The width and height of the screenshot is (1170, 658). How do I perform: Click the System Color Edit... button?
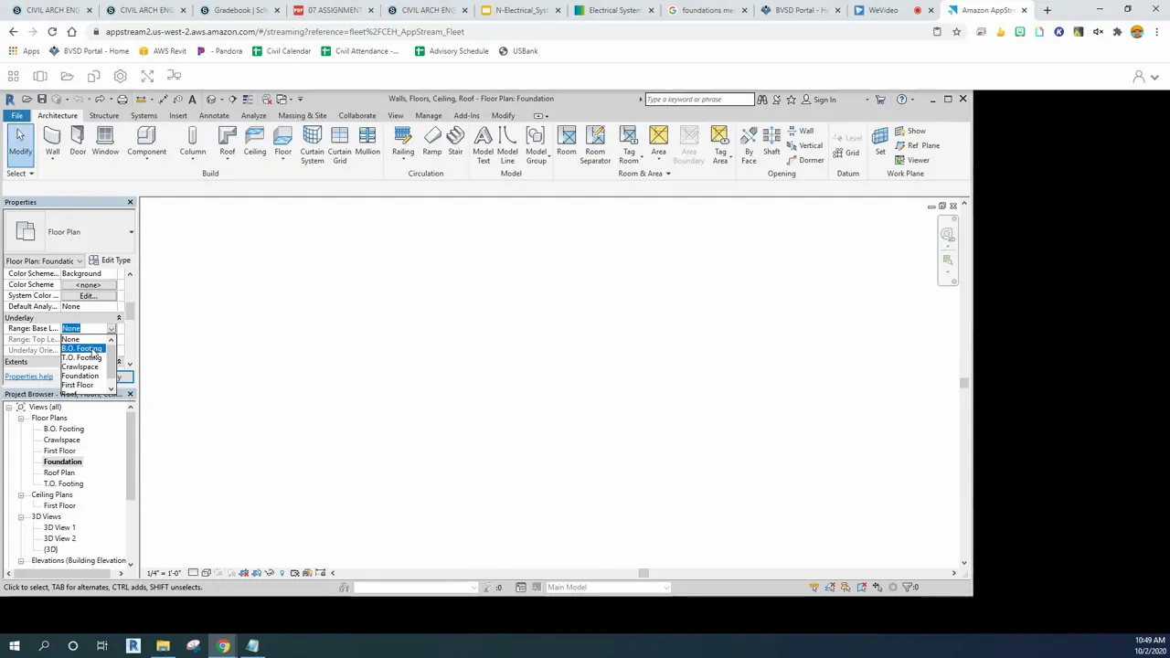coord(89,296)
